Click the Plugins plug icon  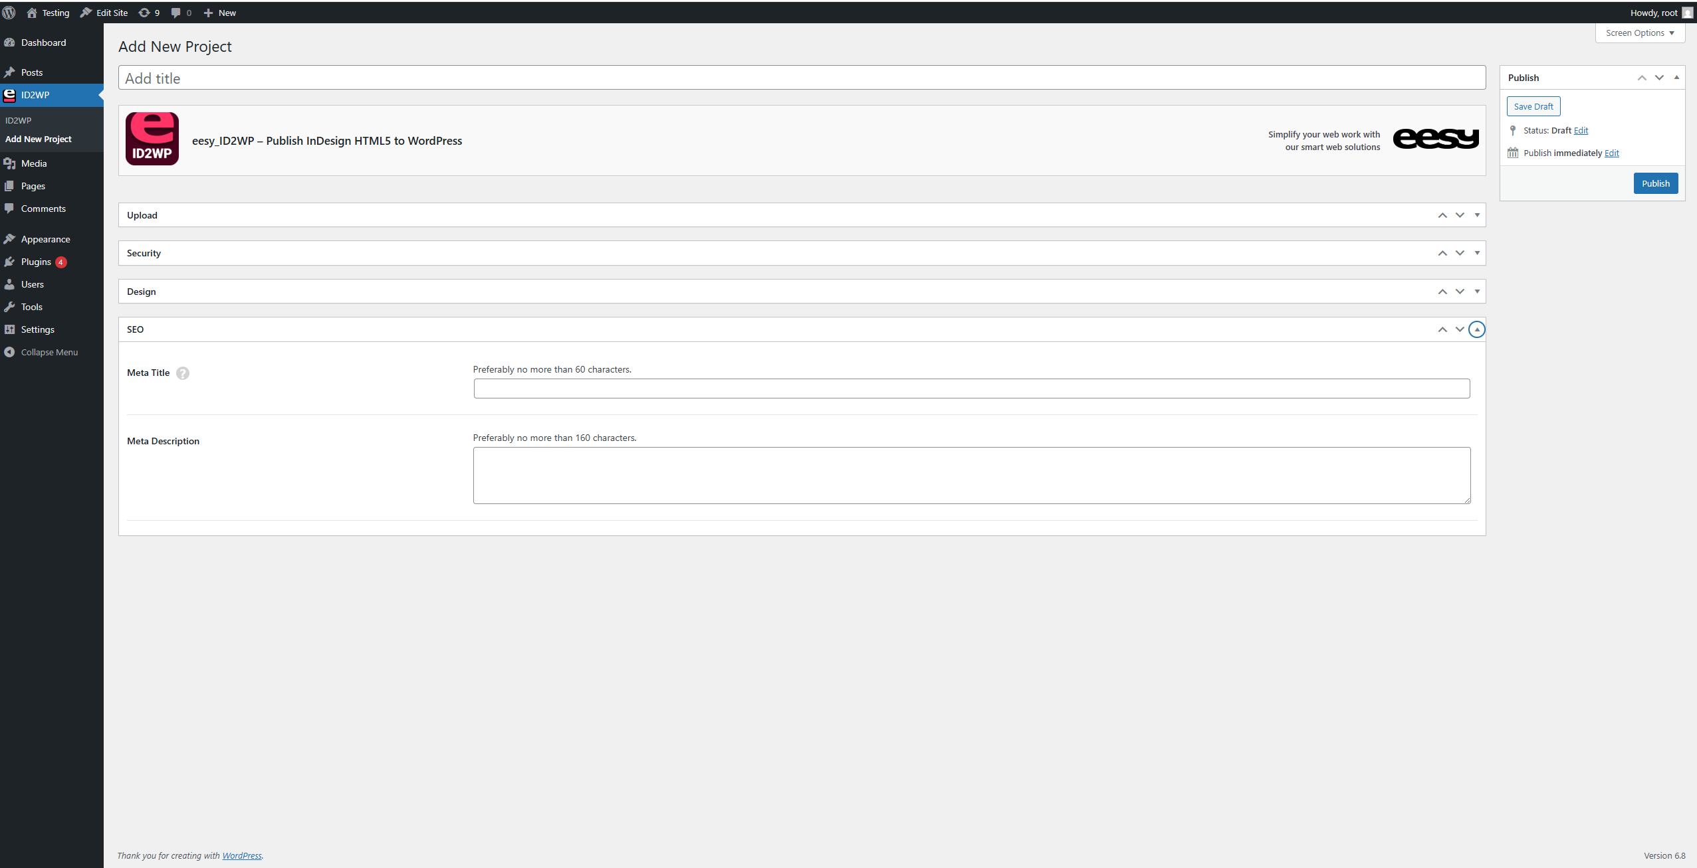tap(9, 262)
